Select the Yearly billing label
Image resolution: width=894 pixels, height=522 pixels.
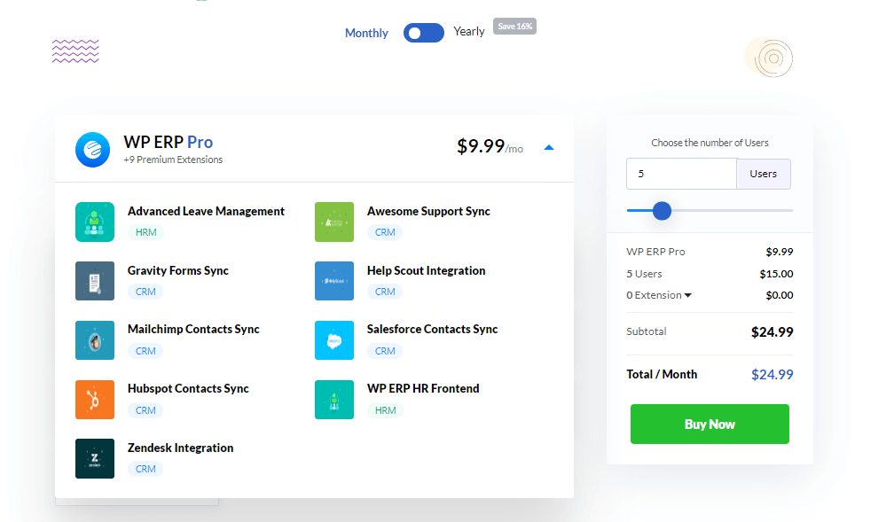tap(468, 31)
